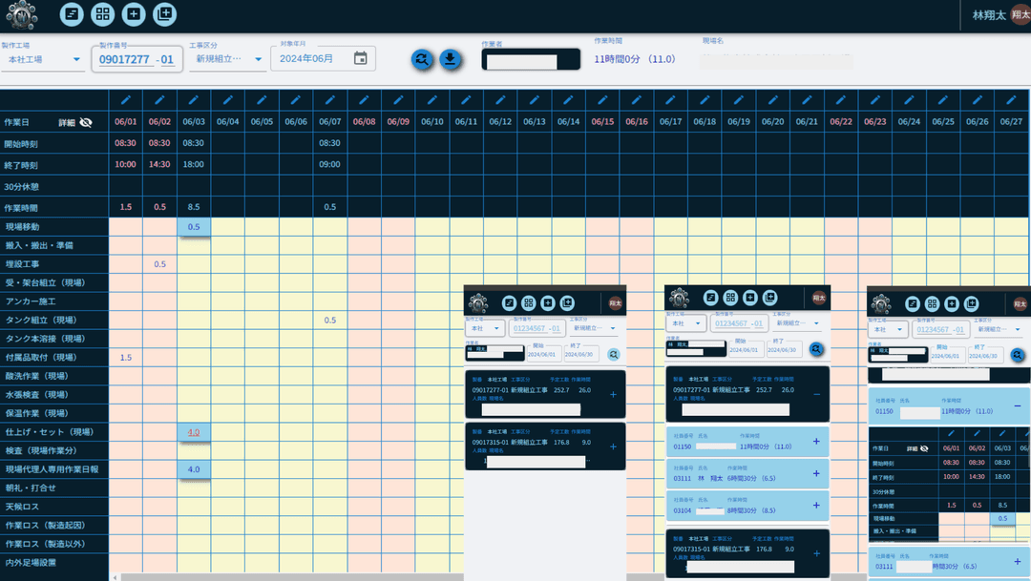The width and height of the screenshot is (1031, 581).
Task: Click 終了 date 2024/06/30 in middle inset
Action: click(783, 350)
